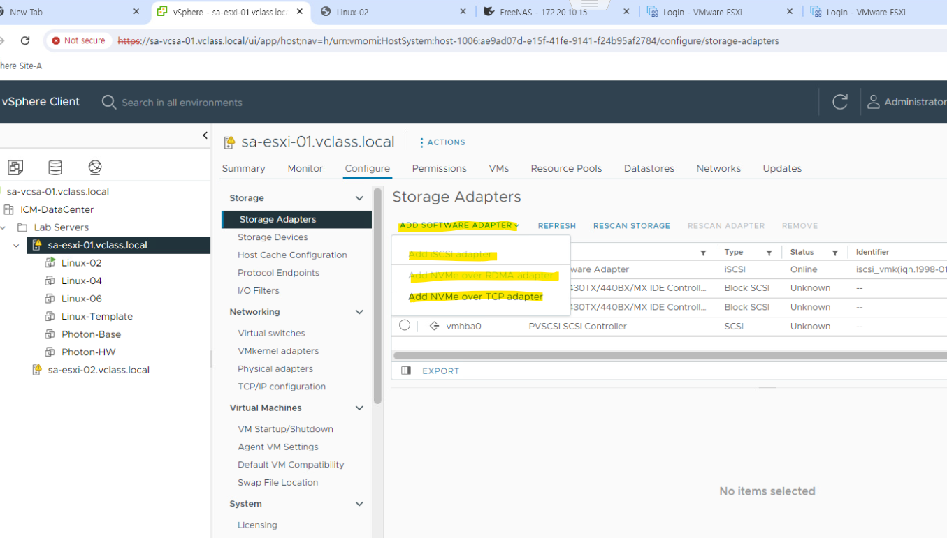This screenshot has height=538, width=947.
Task: Collapse the Lab Servers tree node
Action: click(3, 227)
